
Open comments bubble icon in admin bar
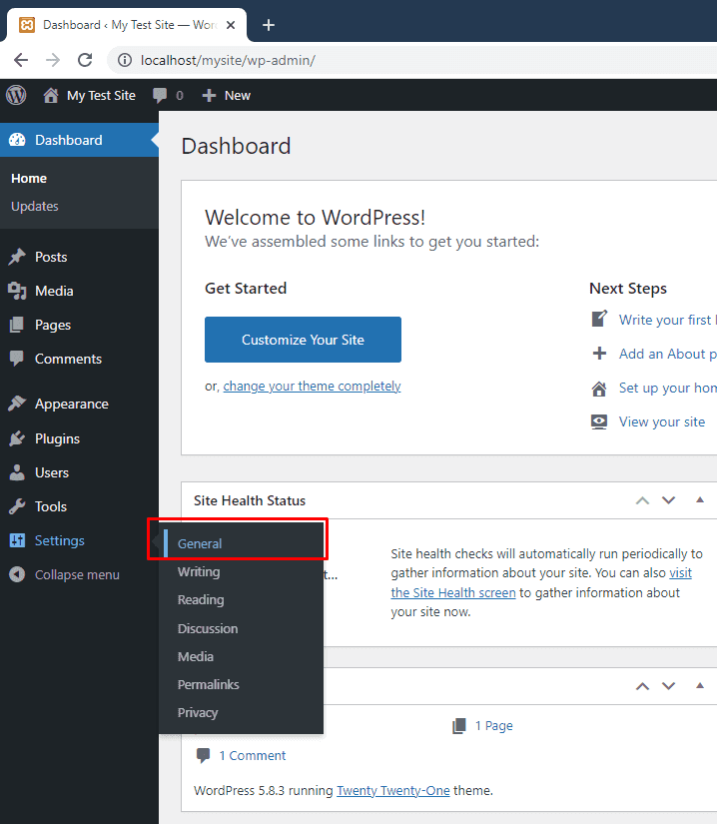(160, 95)
